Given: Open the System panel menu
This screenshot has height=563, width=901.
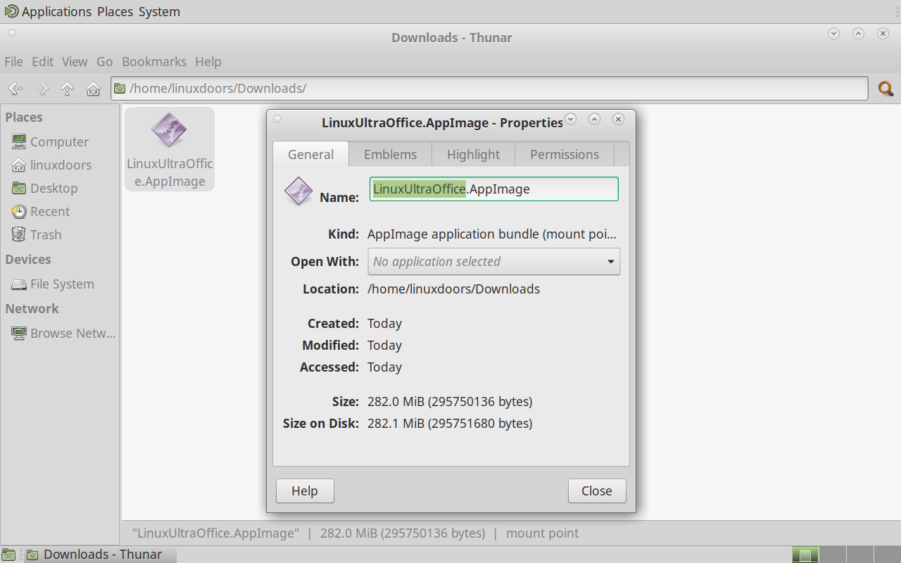Looking at the screenshot, I should [x=159, y=11].
